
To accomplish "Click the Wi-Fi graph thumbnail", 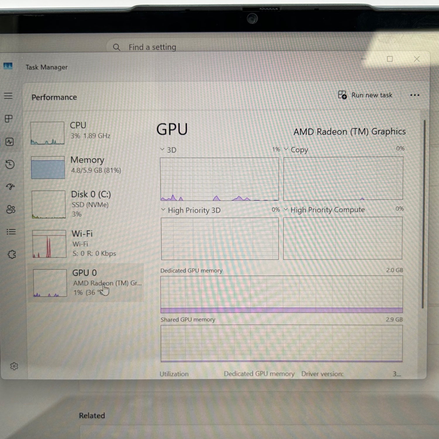I will click(49, 244).
